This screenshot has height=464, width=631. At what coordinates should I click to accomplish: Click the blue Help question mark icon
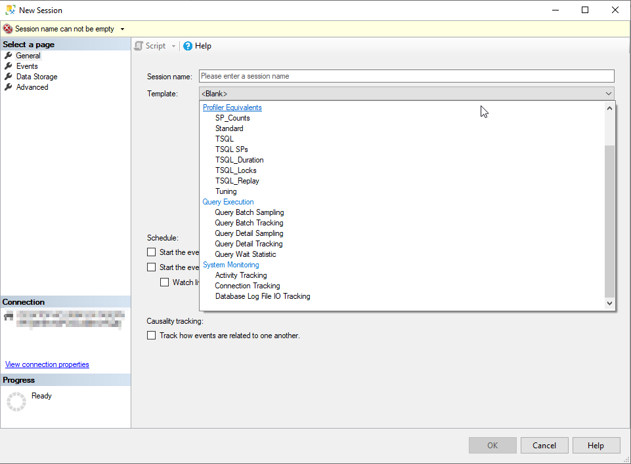click(x=188, y=46)
